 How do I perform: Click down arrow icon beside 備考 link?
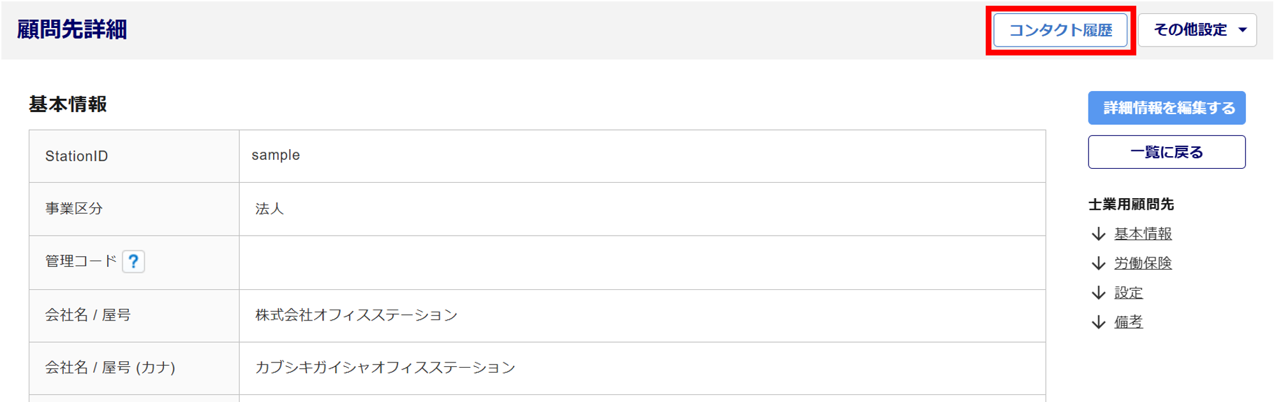[x=1098, y=322]
